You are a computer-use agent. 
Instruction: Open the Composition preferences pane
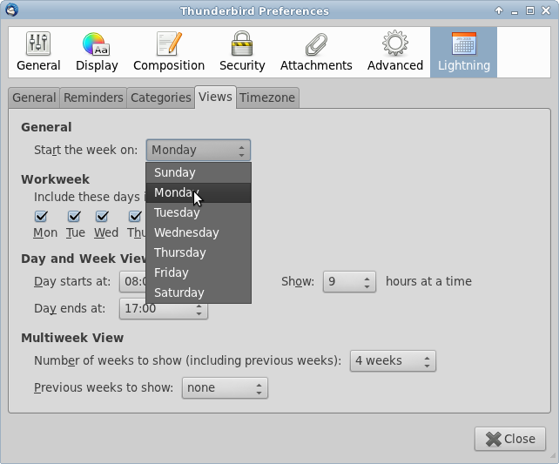pyautogui.click(x=169, y=52)
